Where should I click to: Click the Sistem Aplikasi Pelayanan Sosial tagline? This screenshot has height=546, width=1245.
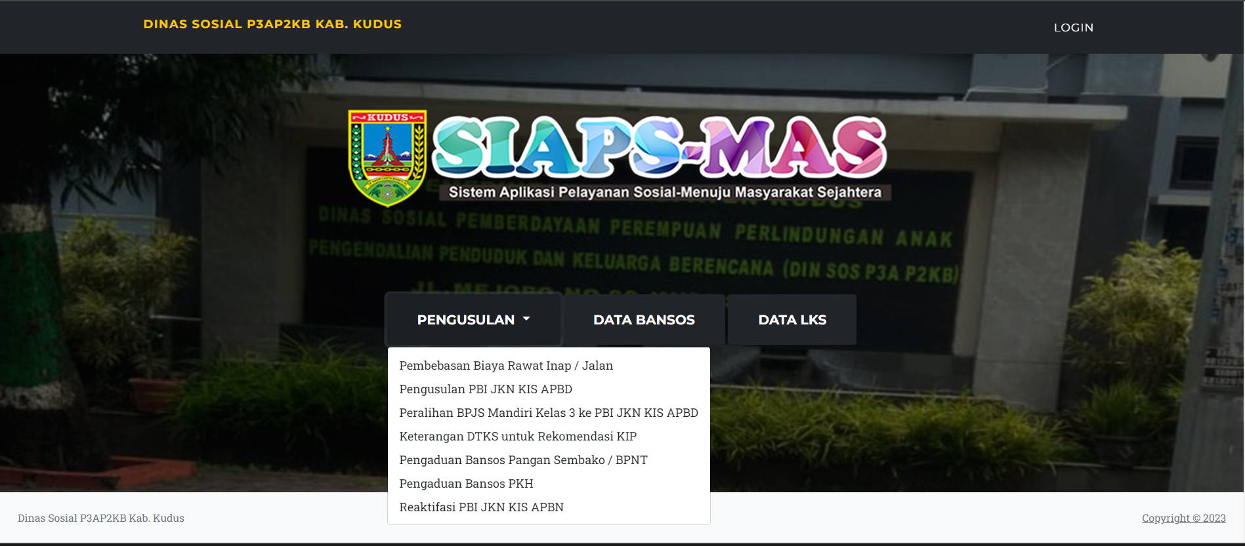coord(664,193)
